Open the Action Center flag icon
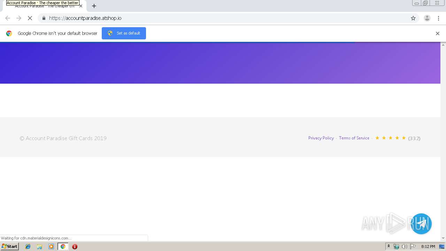This screenshot has width=446, height=251. point(413,246)
